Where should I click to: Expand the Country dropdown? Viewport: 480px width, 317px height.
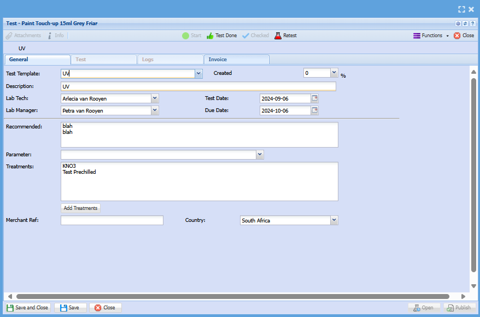pos(334,220)
